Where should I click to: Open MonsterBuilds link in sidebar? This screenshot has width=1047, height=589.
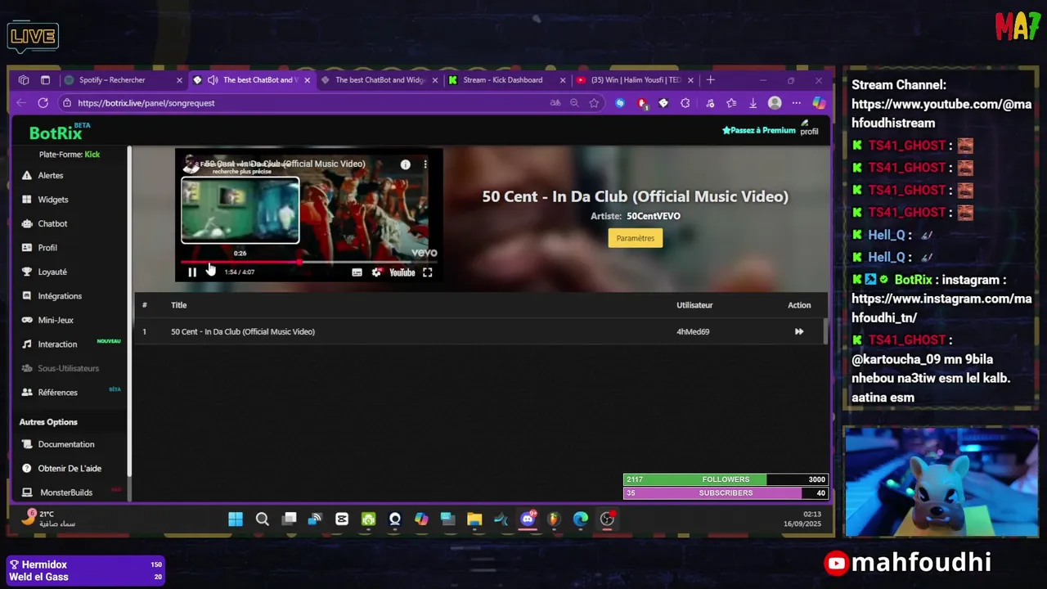coord(66,492)
